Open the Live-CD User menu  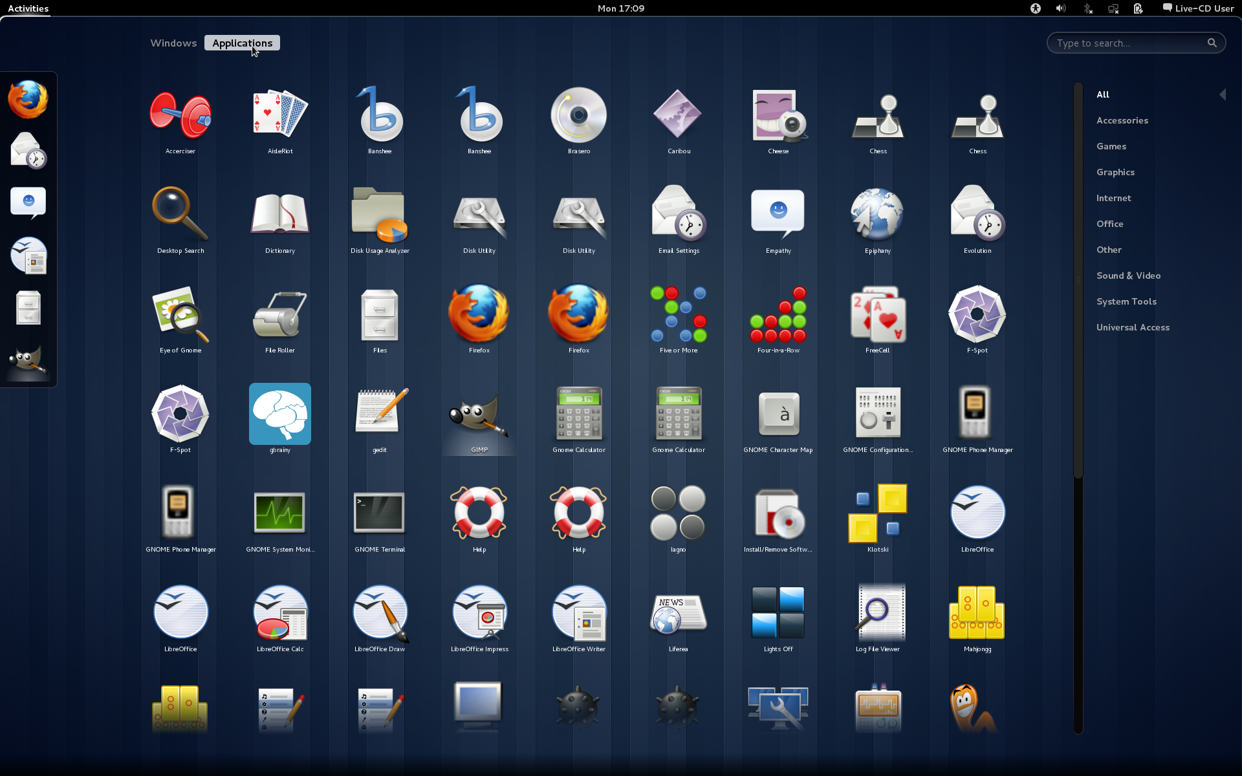point(1198,8)
